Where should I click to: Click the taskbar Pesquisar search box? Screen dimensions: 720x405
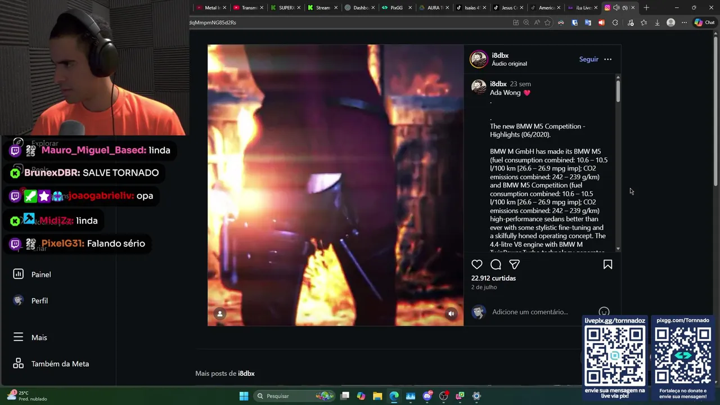click(295, 396)
